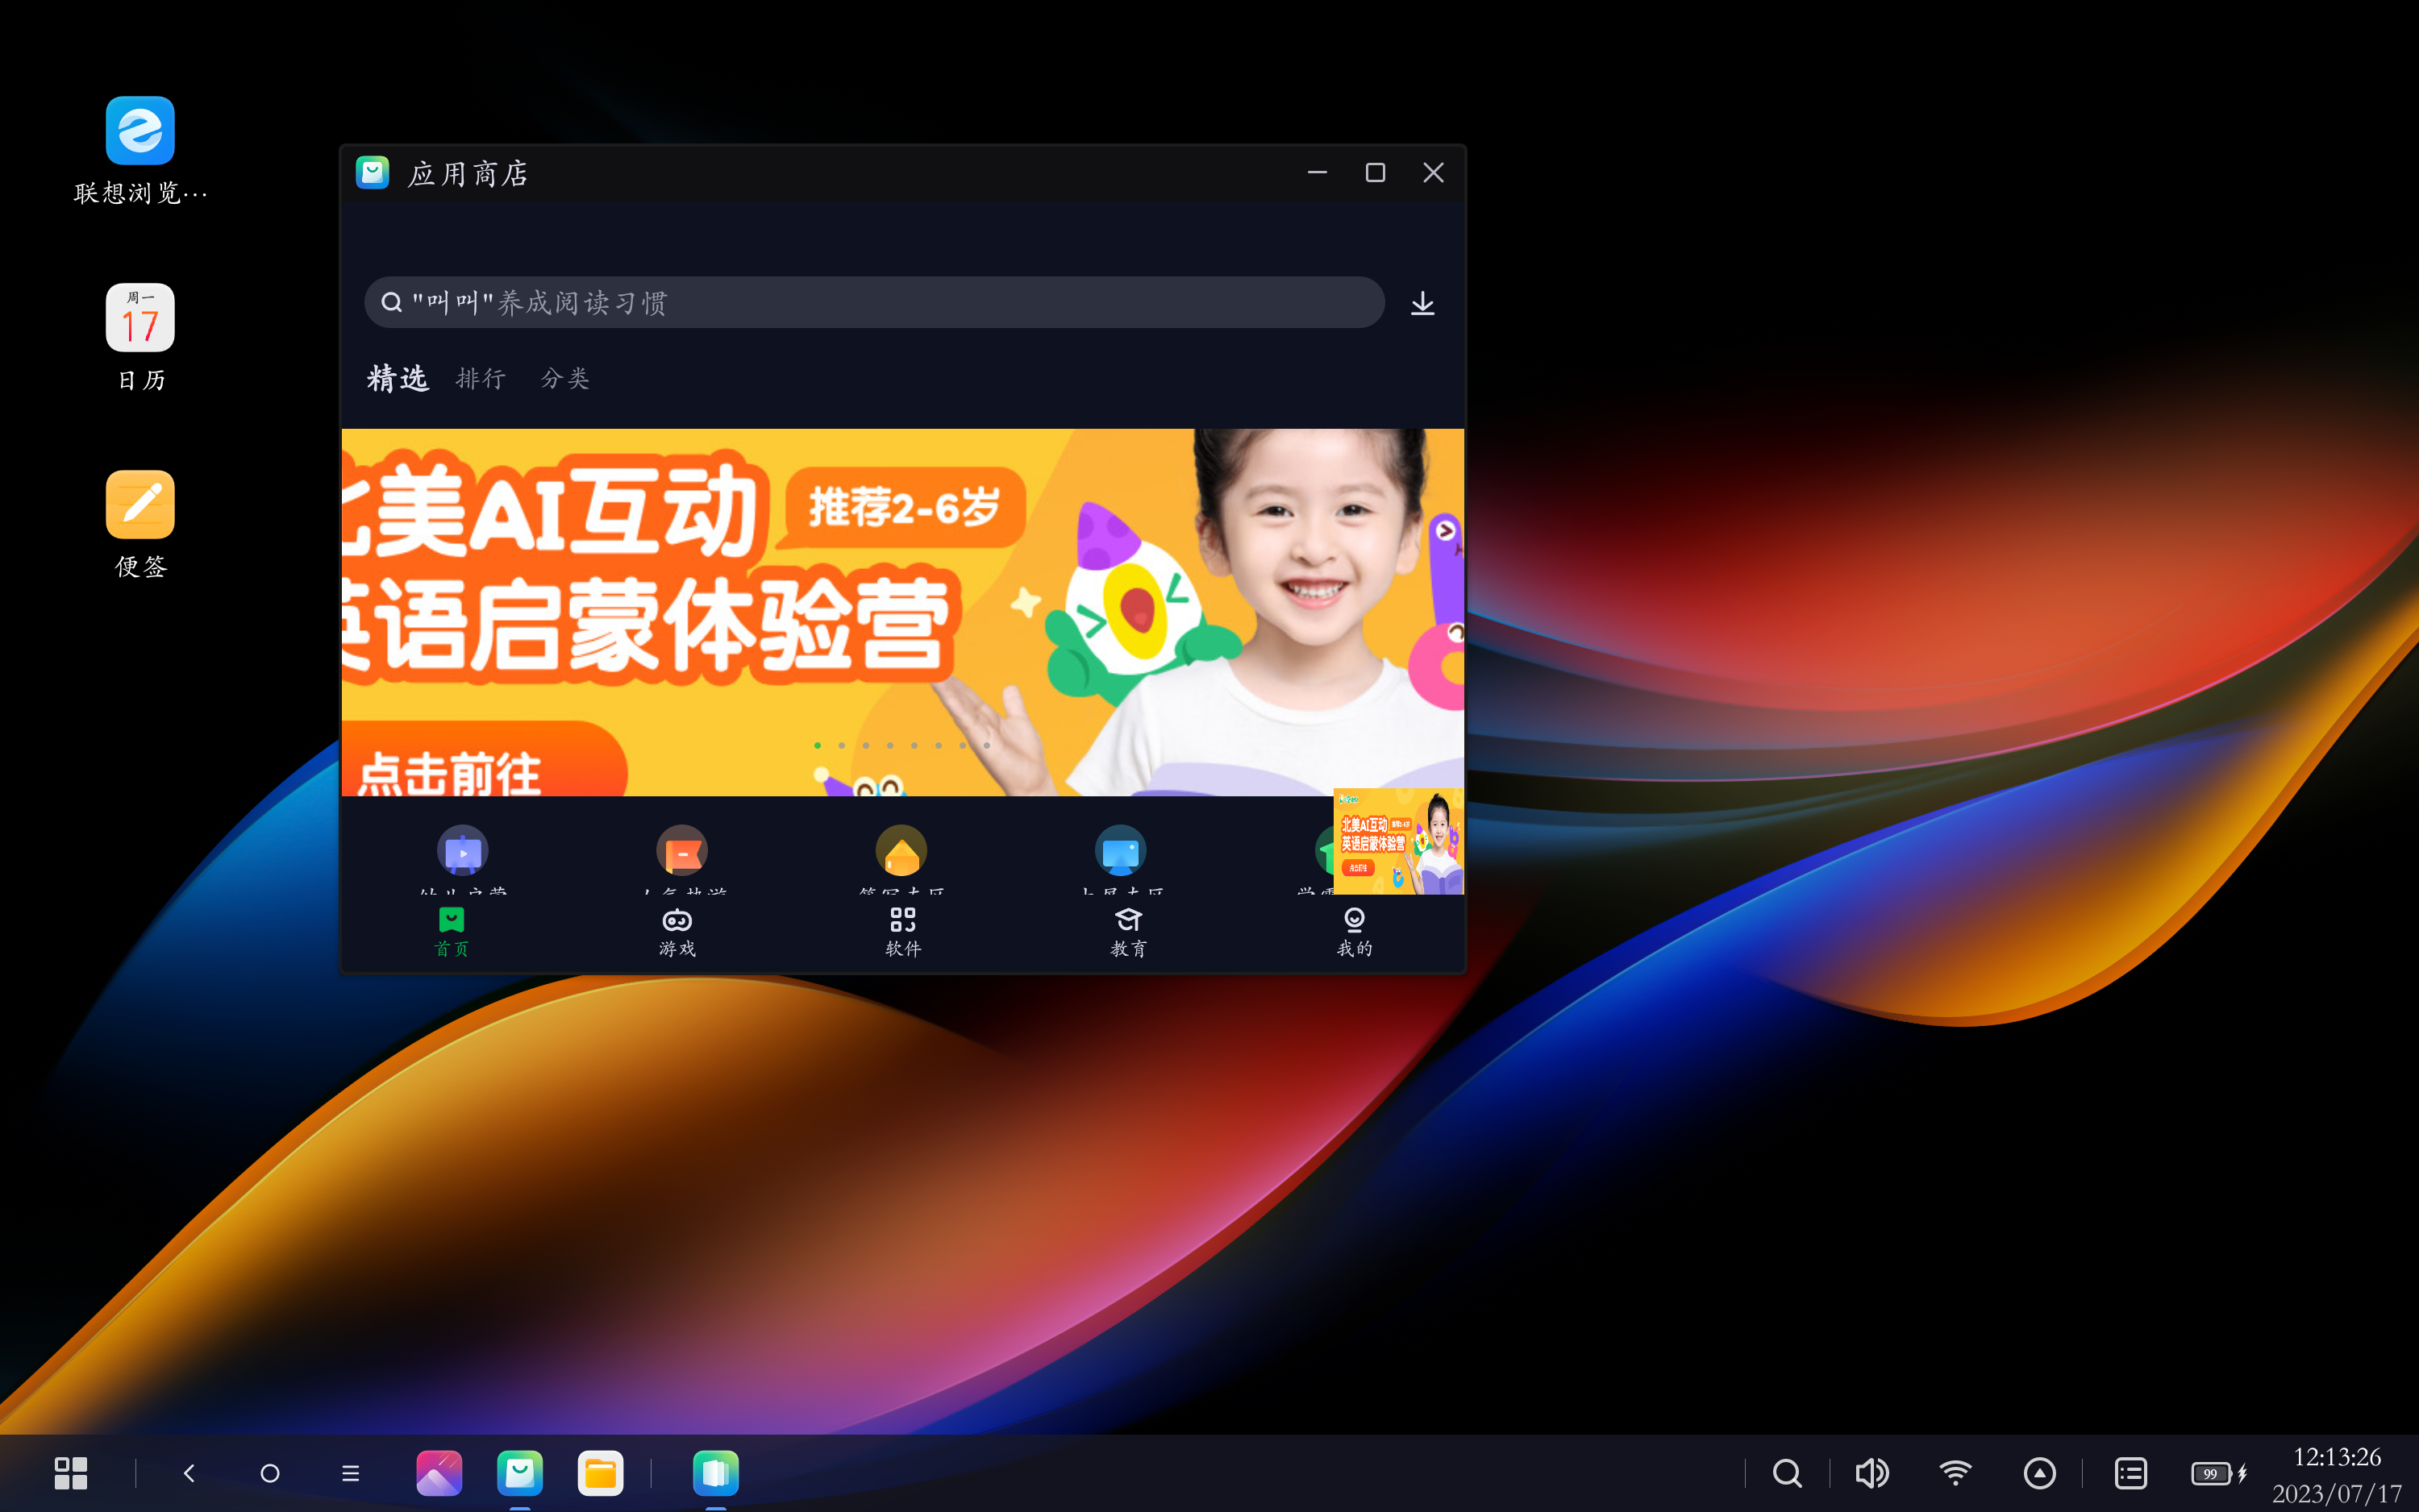Switch to the 分类 tab
The image size is (2419, 1512).
pos(565,378)
